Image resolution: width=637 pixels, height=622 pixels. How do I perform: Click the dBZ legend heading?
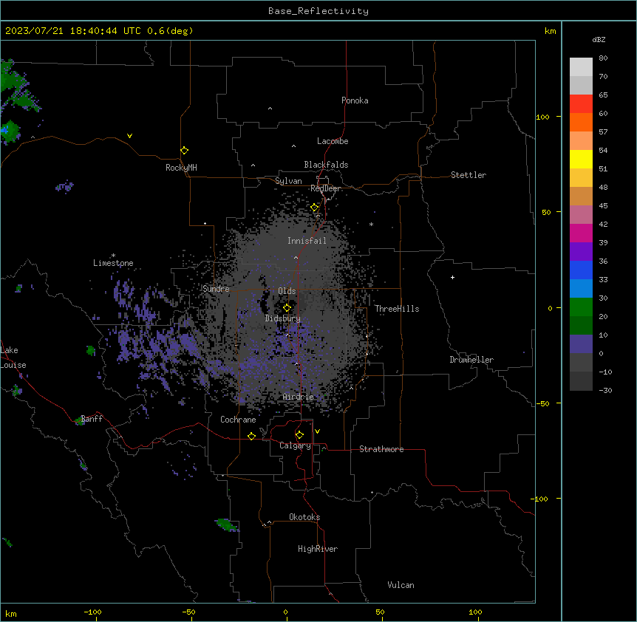[x=599, y=39]
